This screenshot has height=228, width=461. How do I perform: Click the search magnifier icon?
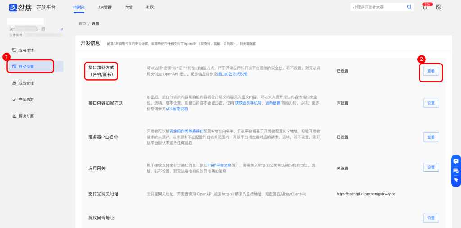pyautogui.click(x=409, y=7)
